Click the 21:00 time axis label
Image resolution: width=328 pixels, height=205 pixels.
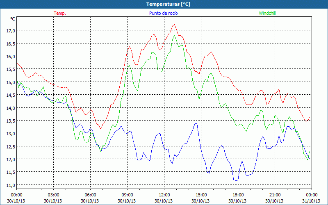point(275,195)
